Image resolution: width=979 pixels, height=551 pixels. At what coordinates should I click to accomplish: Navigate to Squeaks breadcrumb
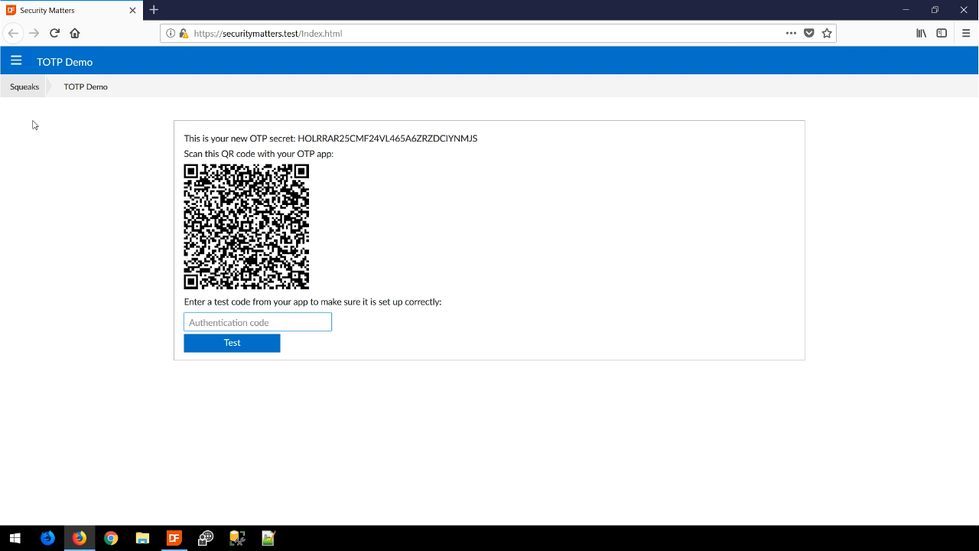point(24,86)
